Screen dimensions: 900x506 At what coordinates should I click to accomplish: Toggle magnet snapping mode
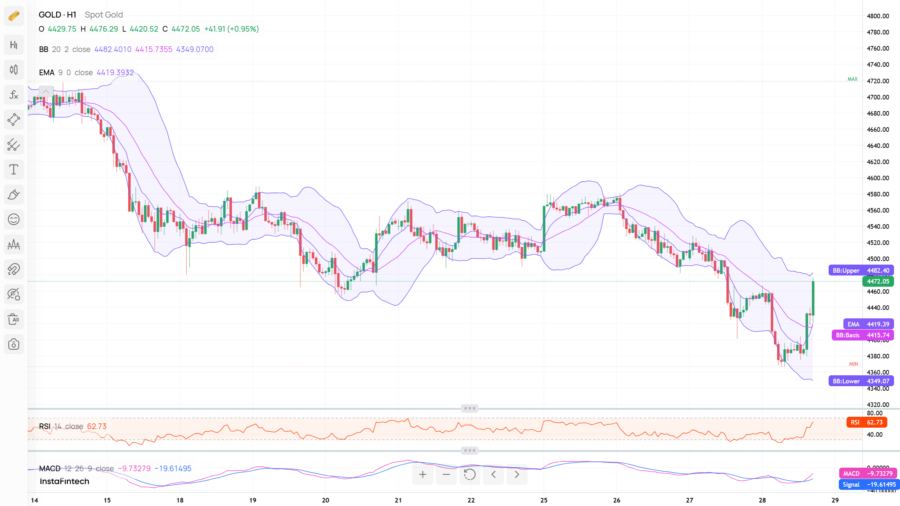coord(14,269)
